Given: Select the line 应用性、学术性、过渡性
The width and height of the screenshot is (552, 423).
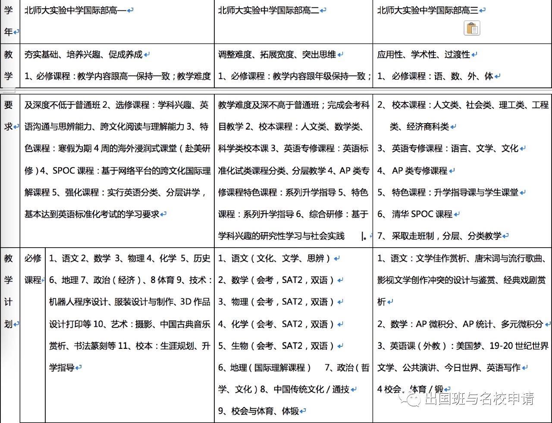Looking at the screenshot, I should coord(424,55).
